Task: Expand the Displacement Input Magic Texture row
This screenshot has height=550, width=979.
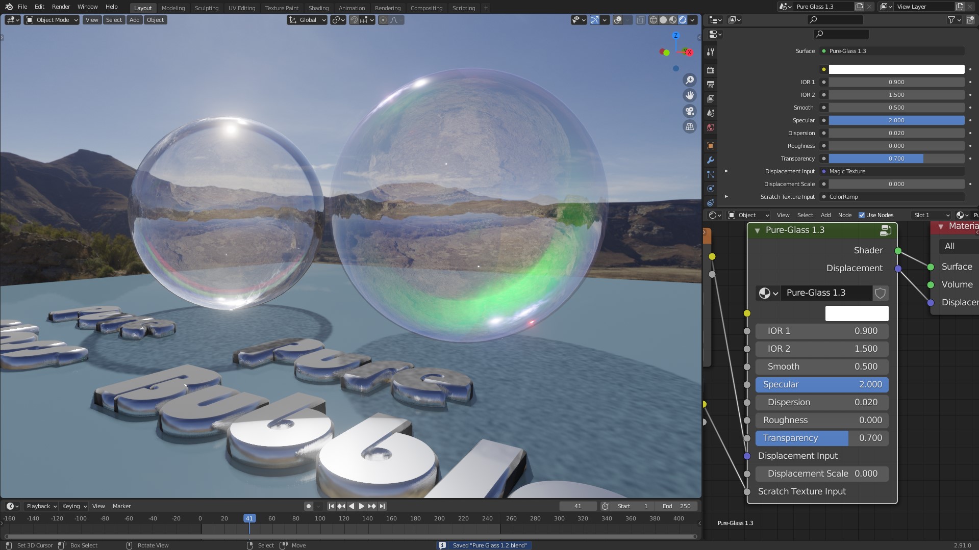Action: 726,171
